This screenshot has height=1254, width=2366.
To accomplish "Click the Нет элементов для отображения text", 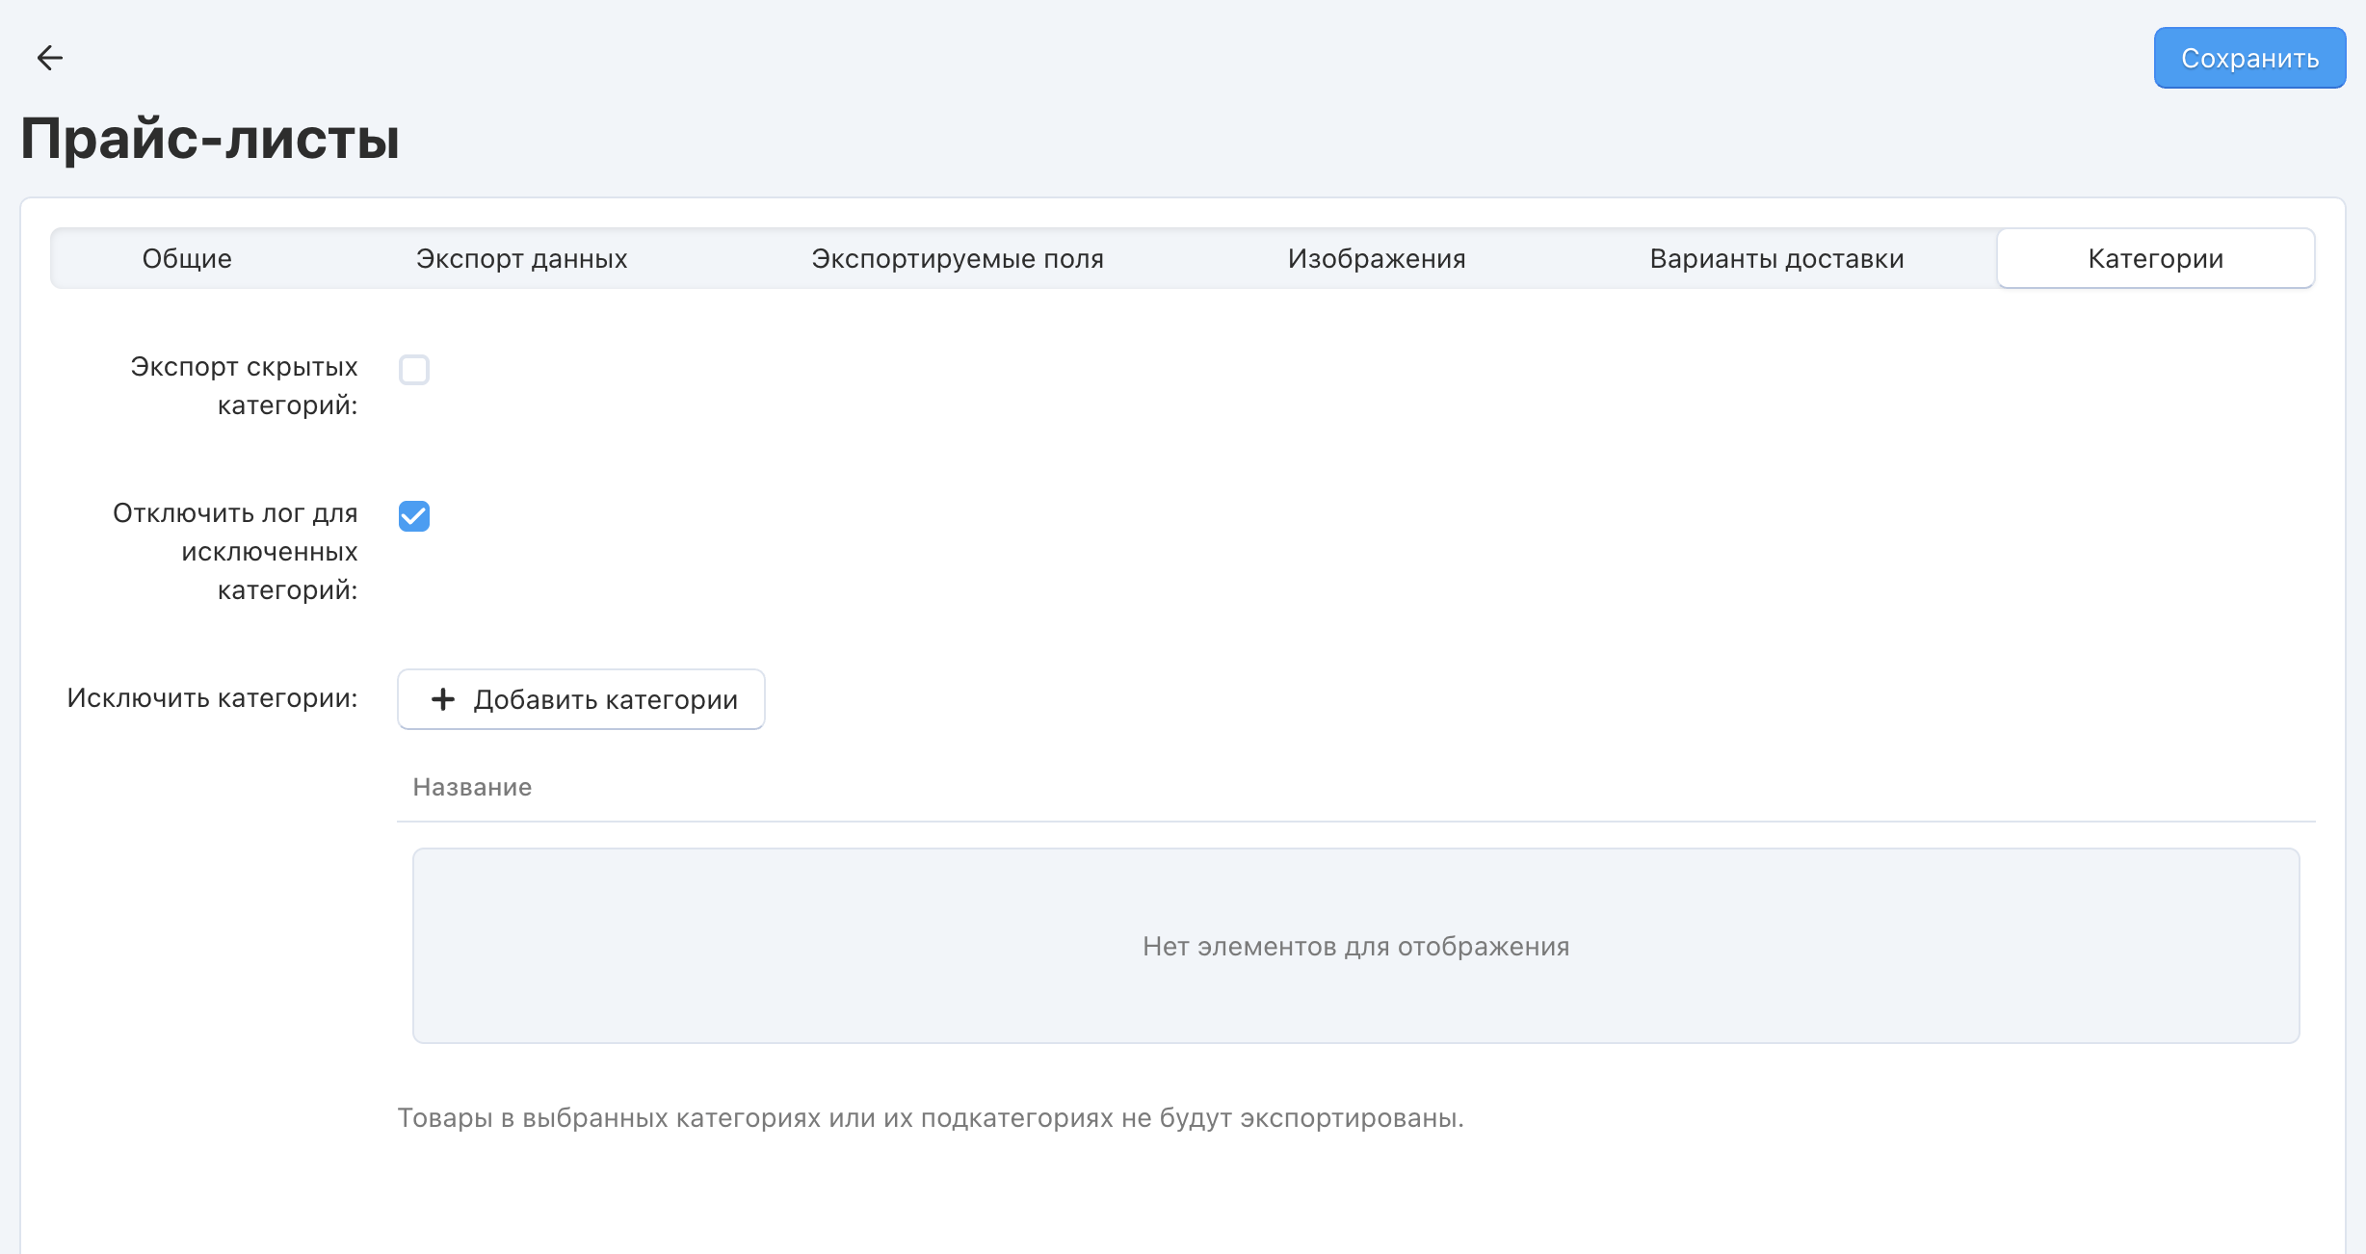I will click(1355, 946).
